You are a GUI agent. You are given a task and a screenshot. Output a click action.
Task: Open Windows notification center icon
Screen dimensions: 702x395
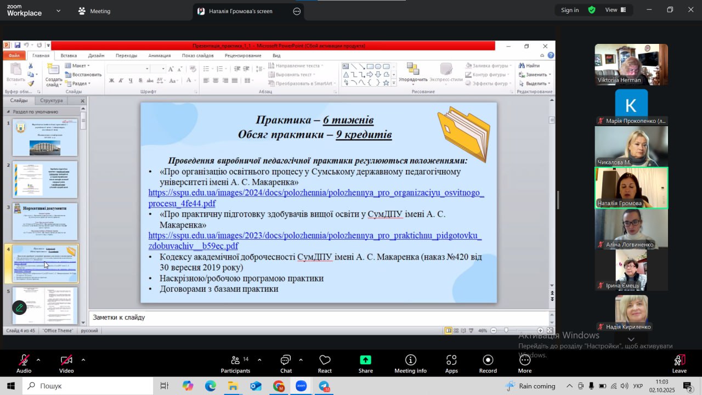click(688, 386)
